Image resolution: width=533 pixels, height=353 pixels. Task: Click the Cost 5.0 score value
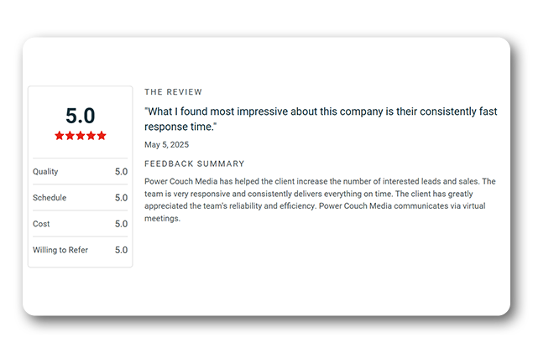click(121, 224)
